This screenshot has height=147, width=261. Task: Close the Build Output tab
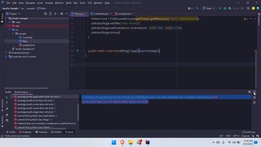[x=30, y=92]
